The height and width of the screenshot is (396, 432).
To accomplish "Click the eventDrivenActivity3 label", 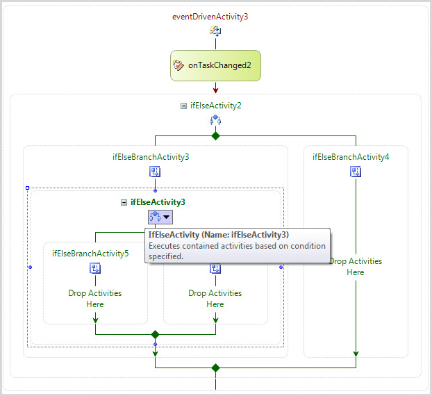I will (210, 17).
